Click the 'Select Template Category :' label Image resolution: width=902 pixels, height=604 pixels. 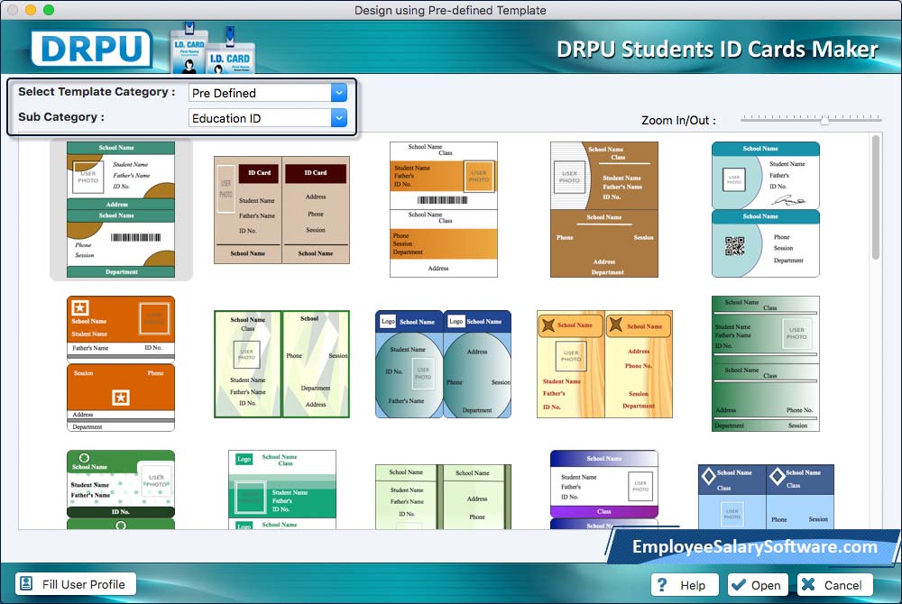click(97, 92)
